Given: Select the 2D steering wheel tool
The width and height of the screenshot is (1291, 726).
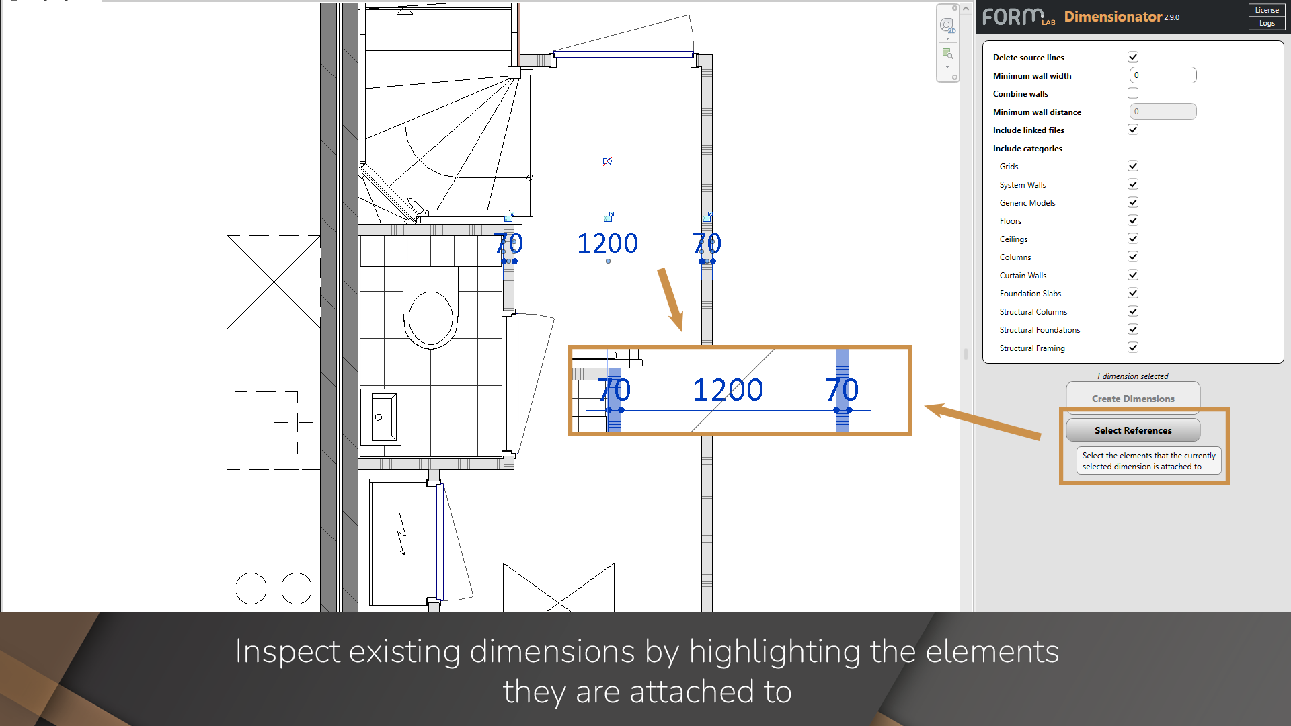Looking at the screenshot, I should point(948,26).
